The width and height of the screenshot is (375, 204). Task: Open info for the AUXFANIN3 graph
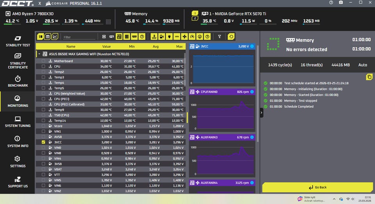tap(252, 137)
